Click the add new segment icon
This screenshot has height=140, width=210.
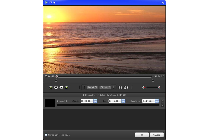click(120, 87)
